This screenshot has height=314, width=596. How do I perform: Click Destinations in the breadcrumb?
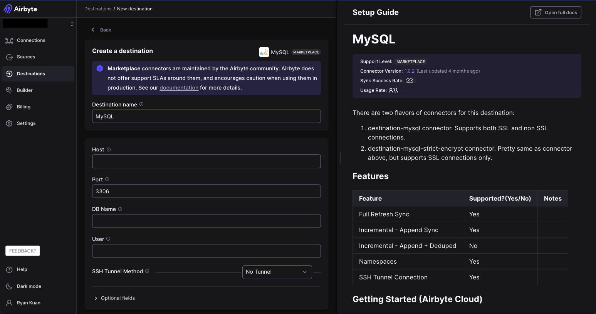pos(97,8)
